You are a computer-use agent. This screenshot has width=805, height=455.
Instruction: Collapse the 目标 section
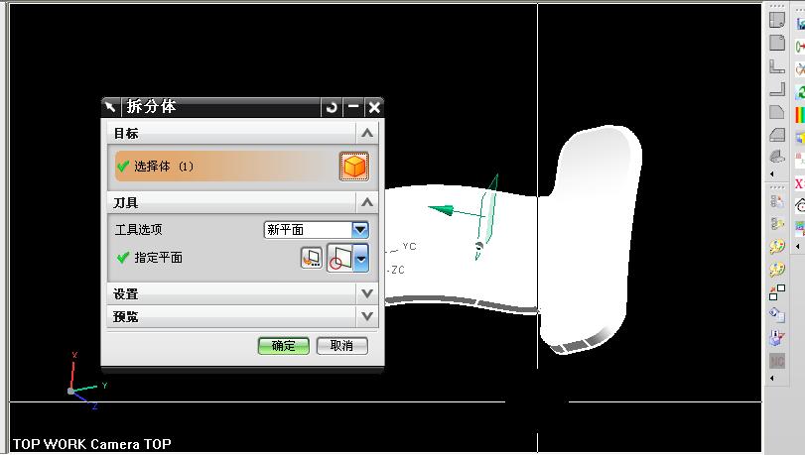coord(367,134)
